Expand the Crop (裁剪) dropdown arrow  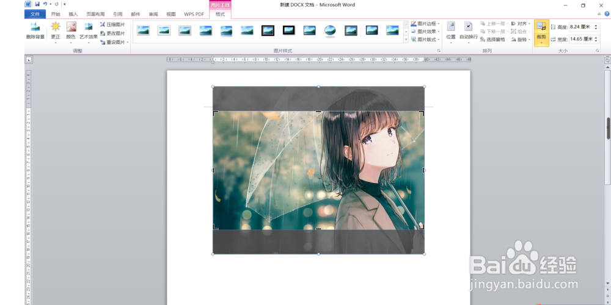[541, 42]
